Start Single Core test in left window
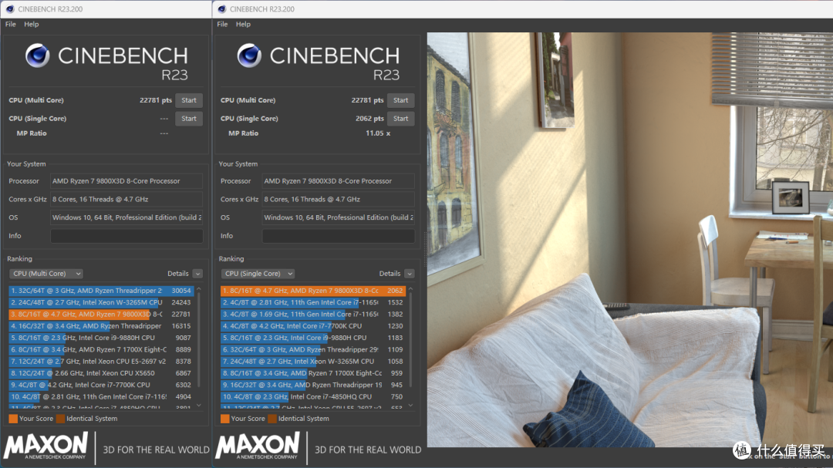The image size is (833, 468). 189,119
